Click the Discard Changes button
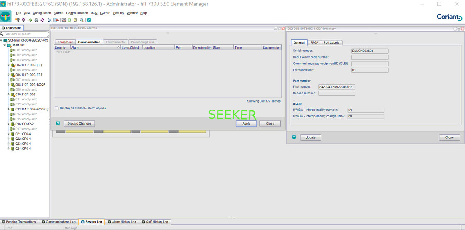This screenshot has width=465, height=230. coord(79,124)
